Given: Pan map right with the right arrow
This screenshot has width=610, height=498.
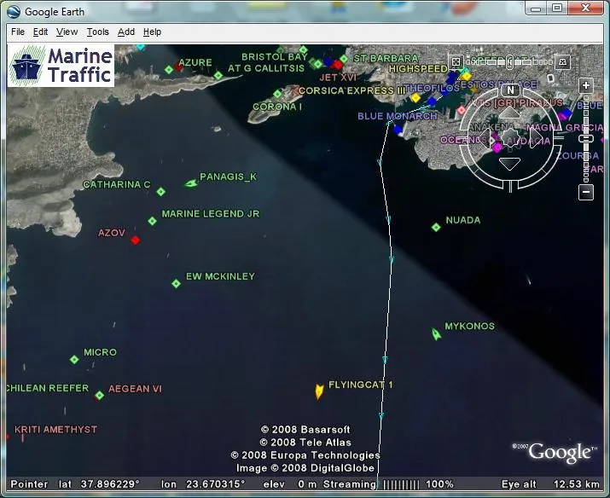Looking at the screenshot, I should [x=536, y=136].
